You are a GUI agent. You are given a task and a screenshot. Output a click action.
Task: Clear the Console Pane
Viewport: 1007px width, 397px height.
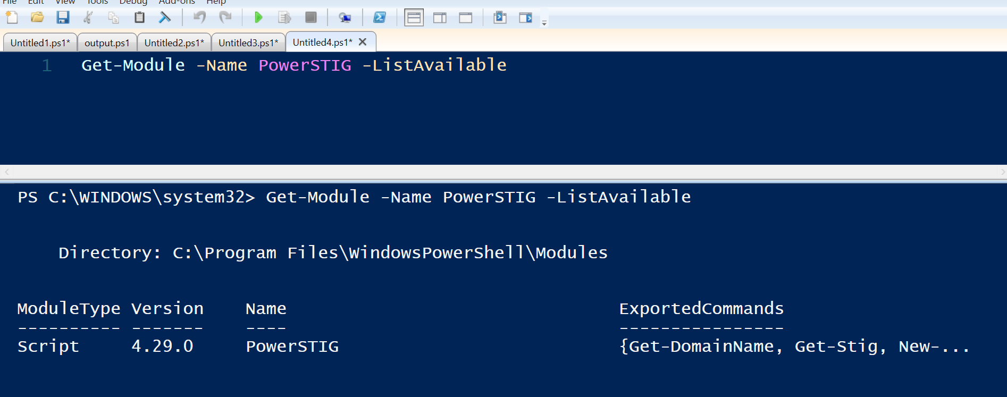click(x=165, y=17)
